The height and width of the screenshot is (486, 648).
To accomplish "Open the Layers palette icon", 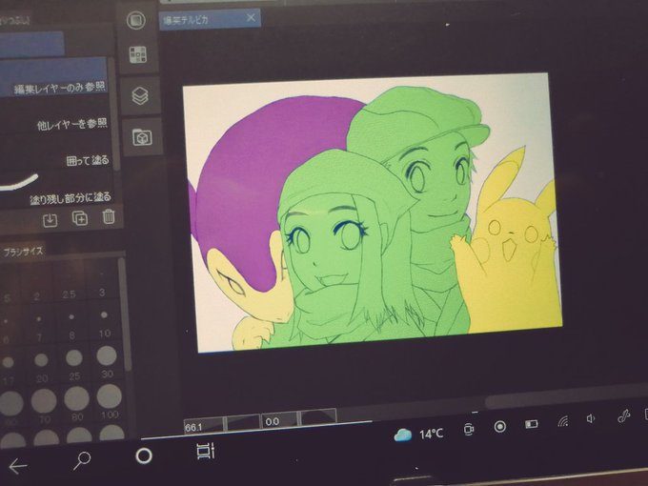I will tap(140, 96).
